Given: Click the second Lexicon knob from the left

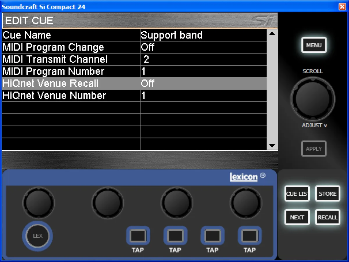Looking at the screenshot, I should click(x=108, y=203).
